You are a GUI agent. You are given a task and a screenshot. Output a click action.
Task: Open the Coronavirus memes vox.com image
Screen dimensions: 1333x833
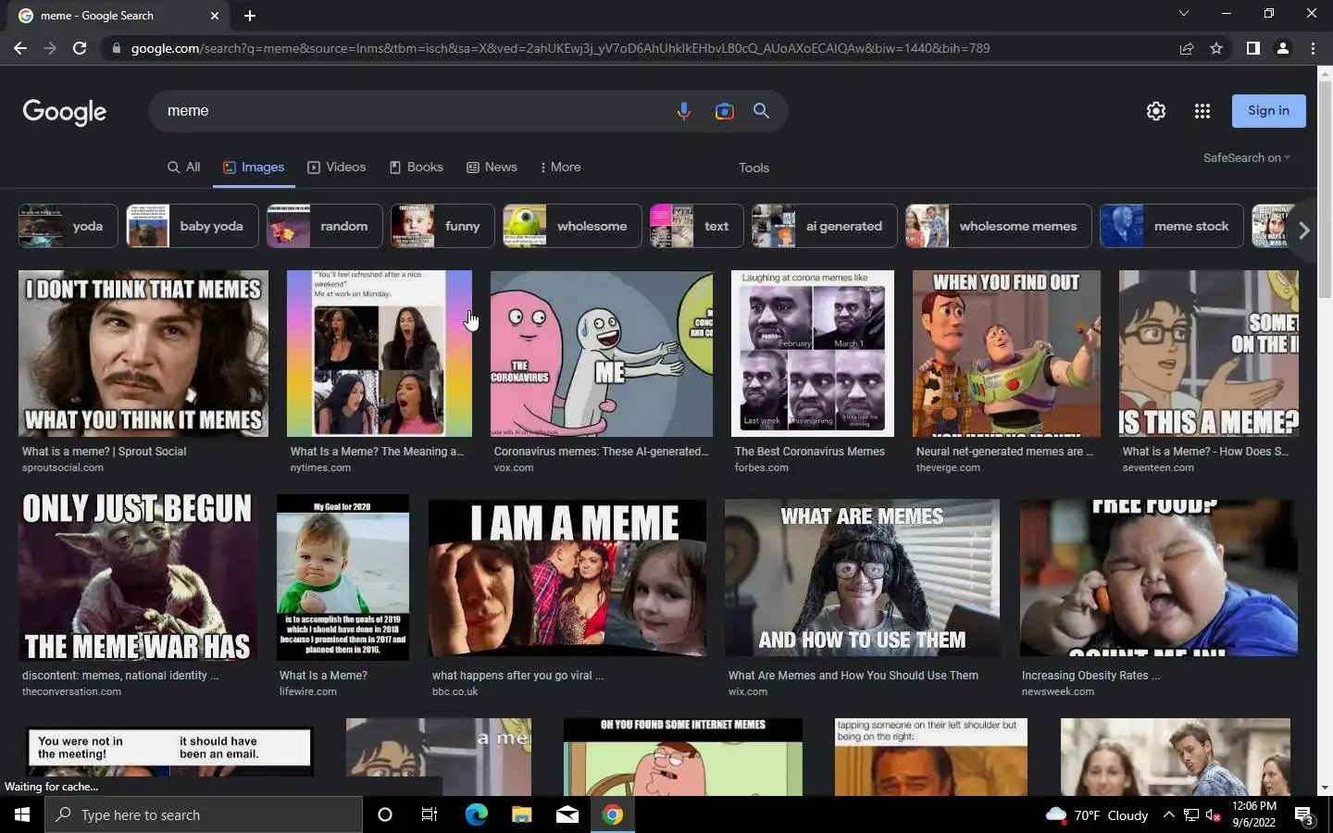click(602, 354)
